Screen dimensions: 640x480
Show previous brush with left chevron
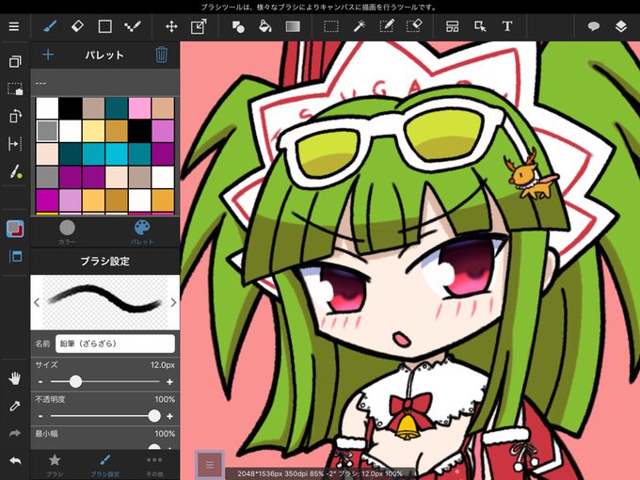[37, 302]
